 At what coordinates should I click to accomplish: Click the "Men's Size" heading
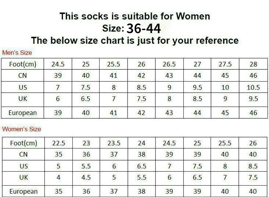click(x=17, y=53)
